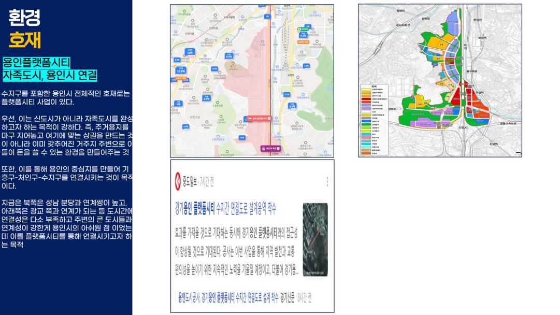Click the yellow 호재 title
The image size is (560, 315).
[25, 40]
